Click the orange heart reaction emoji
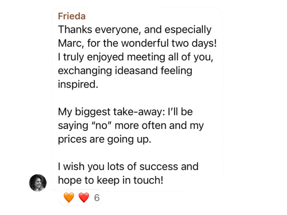 [69, 197]
